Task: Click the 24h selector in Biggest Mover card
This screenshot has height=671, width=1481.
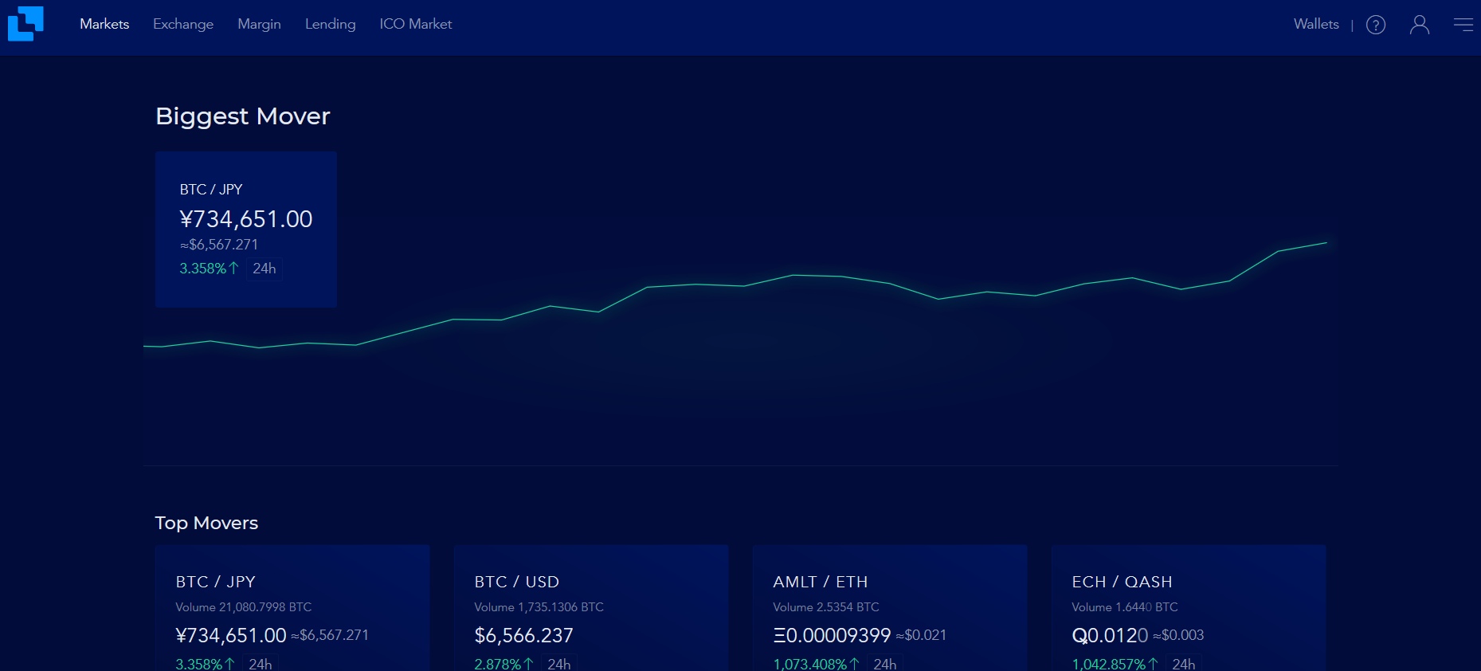Action: click(x=264, y=269)
